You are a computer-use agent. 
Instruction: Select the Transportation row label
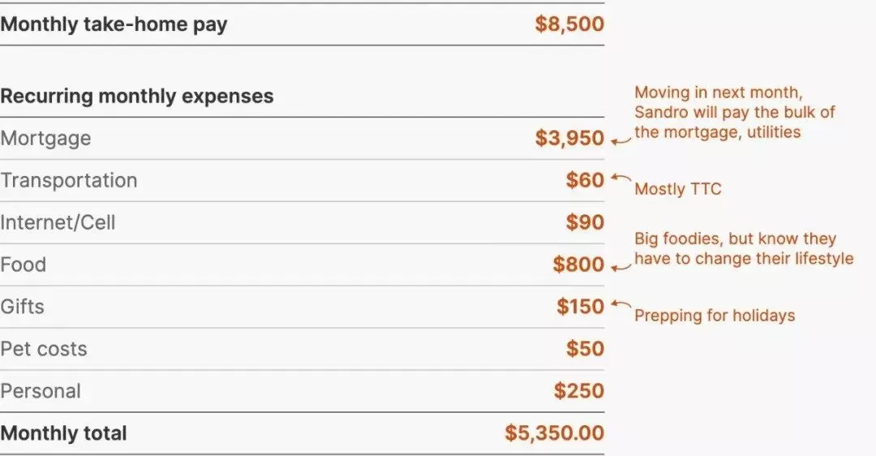[x=69, y=180]
